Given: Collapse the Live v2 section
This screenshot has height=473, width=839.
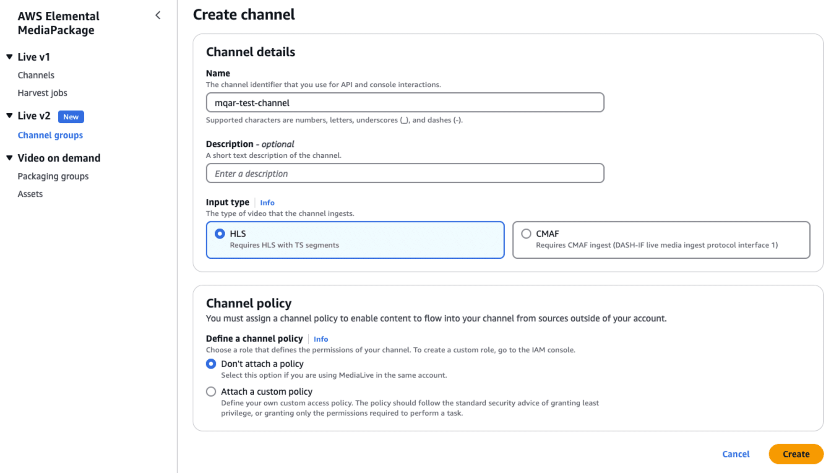Looking at the screenshot, I should 9,115.
